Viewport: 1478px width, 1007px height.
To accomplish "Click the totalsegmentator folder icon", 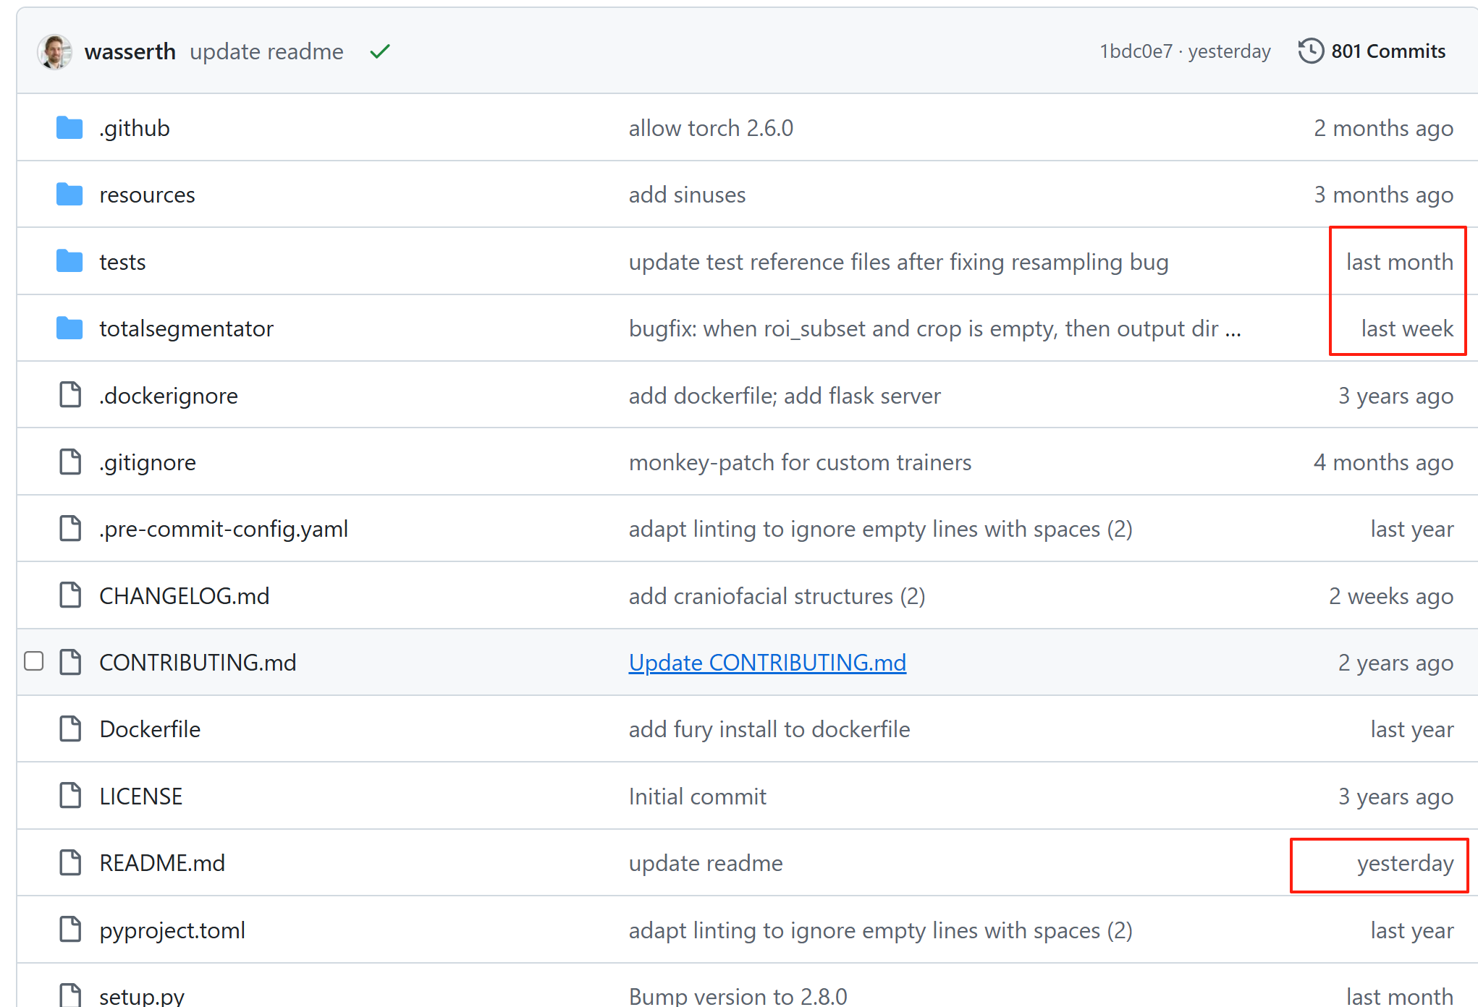I will pos(69,328).
